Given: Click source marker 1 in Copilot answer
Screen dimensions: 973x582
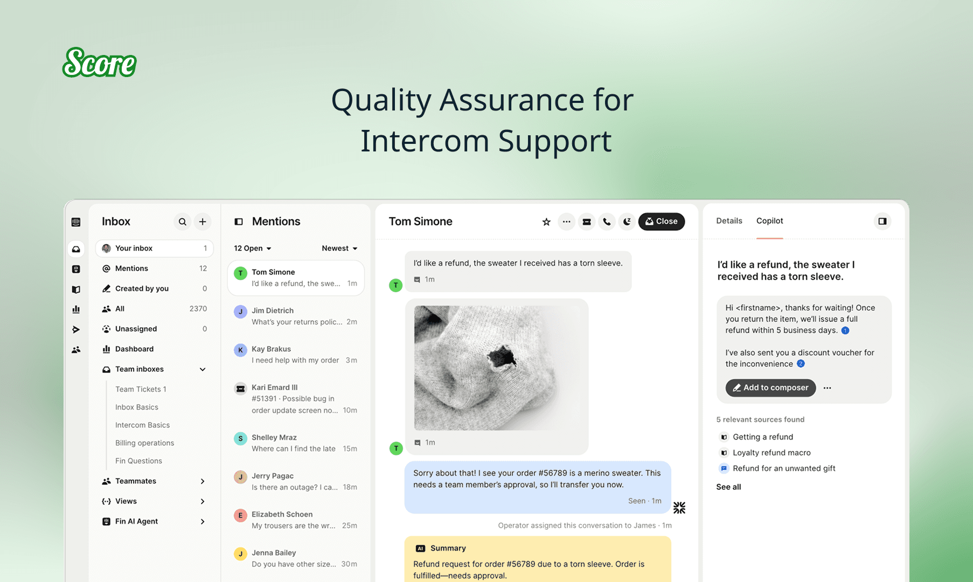Looking at the screenshot, I should [x=845, y=330].
